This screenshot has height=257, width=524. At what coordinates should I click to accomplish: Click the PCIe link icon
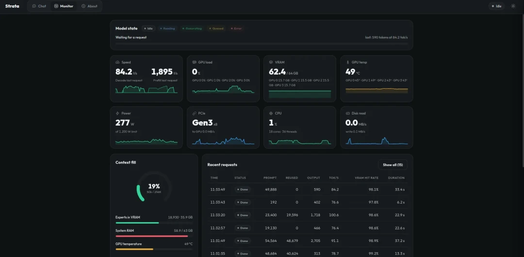[x=194, y=113]
